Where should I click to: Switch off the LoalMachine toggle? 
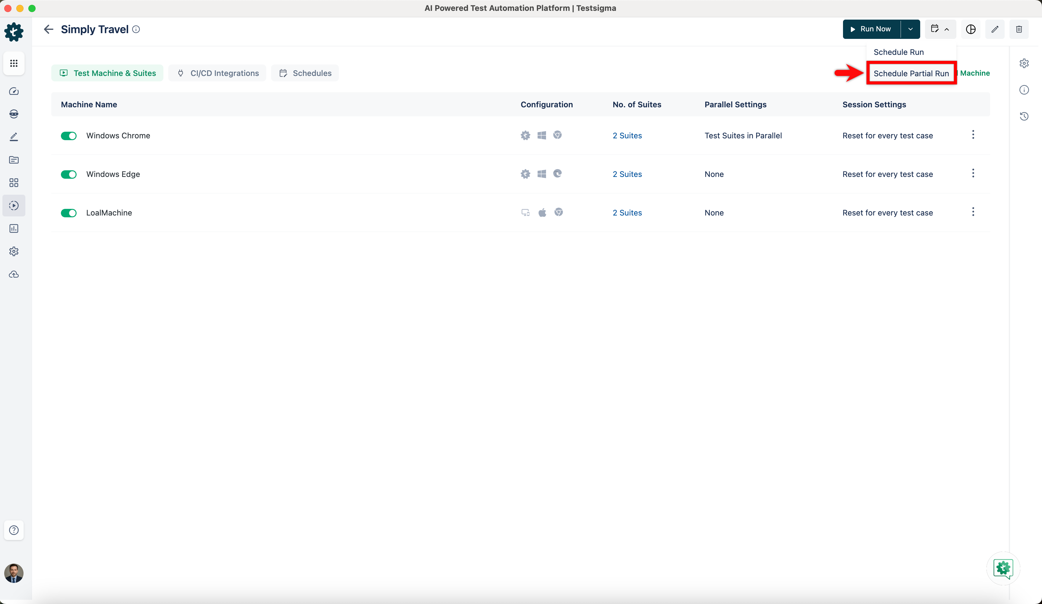(69, 213)
